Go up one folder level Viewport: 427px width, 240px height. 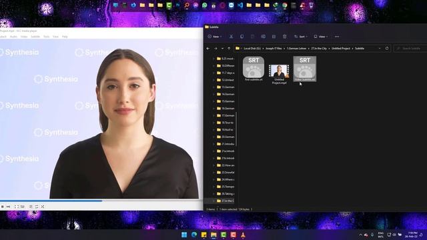[229, 49]
